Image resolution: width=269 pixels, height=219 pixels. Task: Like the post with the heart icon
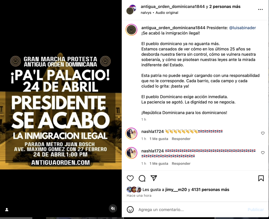130,178
